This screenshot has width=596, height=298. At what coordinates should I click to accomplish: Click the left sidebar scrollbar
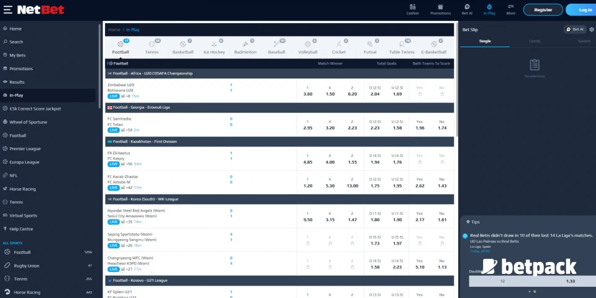click(99, 66)
